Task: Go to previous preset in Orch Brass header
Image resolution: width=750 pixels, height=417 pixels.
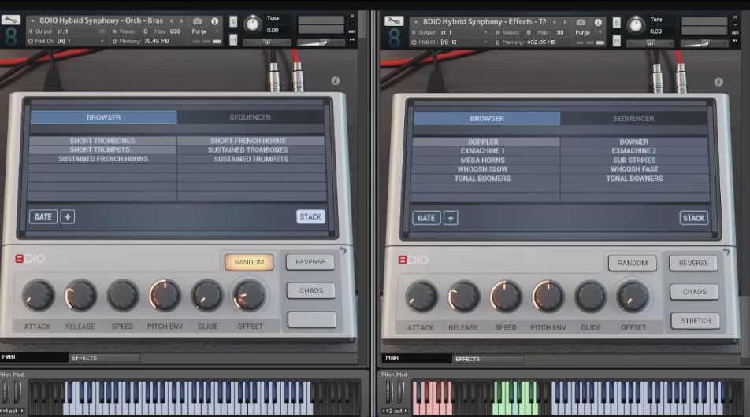Action: [171, 21]
